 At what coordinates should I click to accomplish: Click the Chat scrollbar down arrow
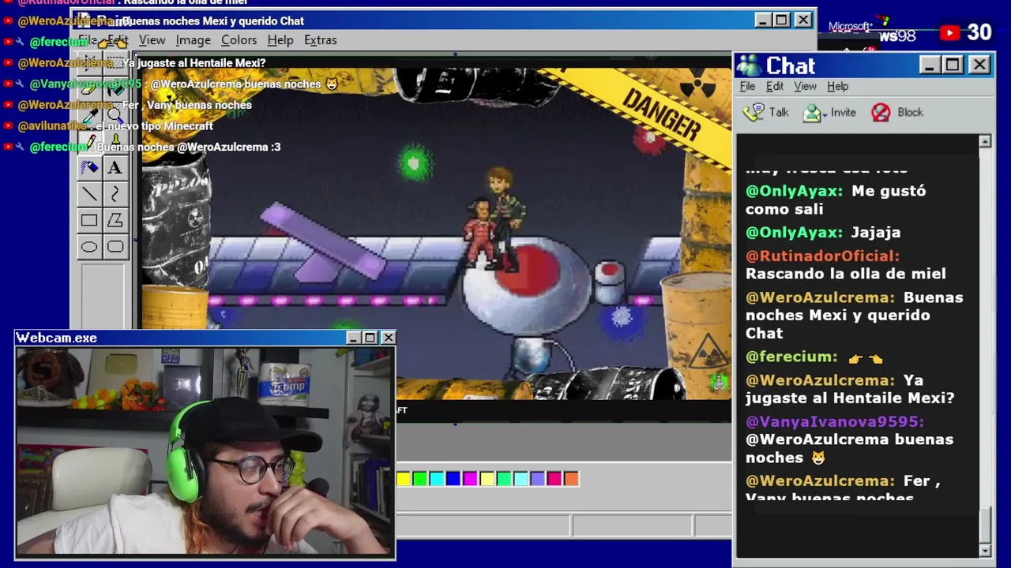click(x=985, y=551)
